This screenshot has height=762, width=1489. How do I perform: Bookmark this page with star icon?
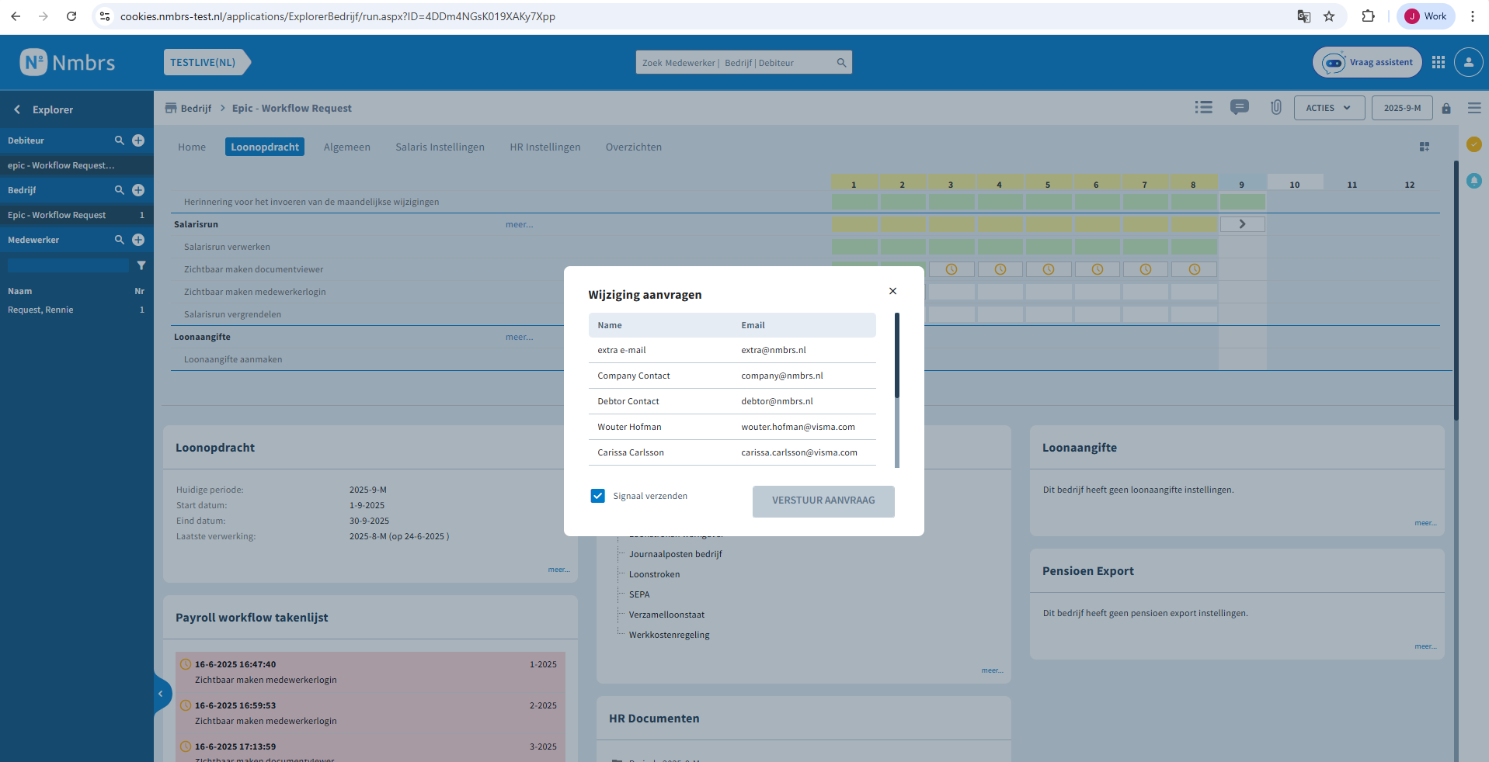[1329, 16]
